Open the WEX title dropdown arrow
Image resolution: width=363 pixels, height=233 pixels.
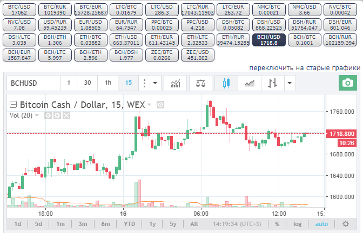pyautogui.click(x=149, y=105)
